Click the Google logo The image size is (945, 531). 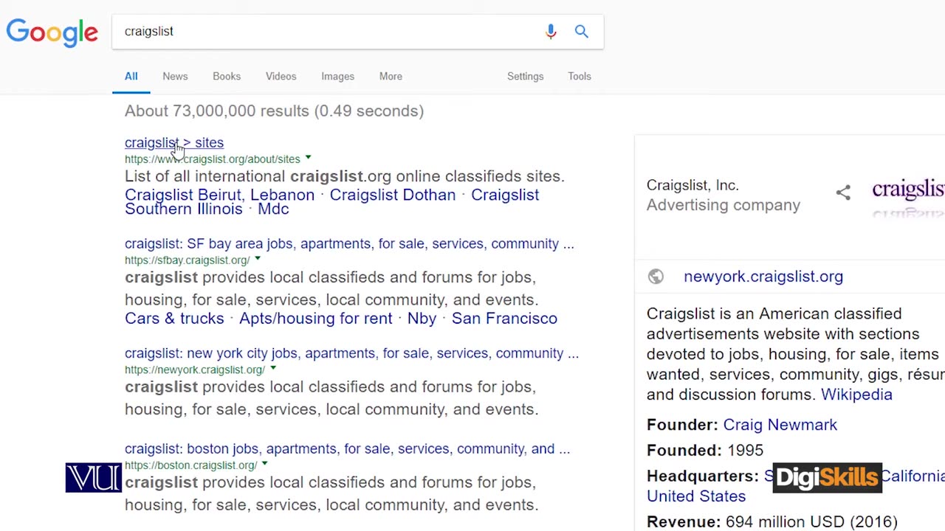[x=52, y=33]
